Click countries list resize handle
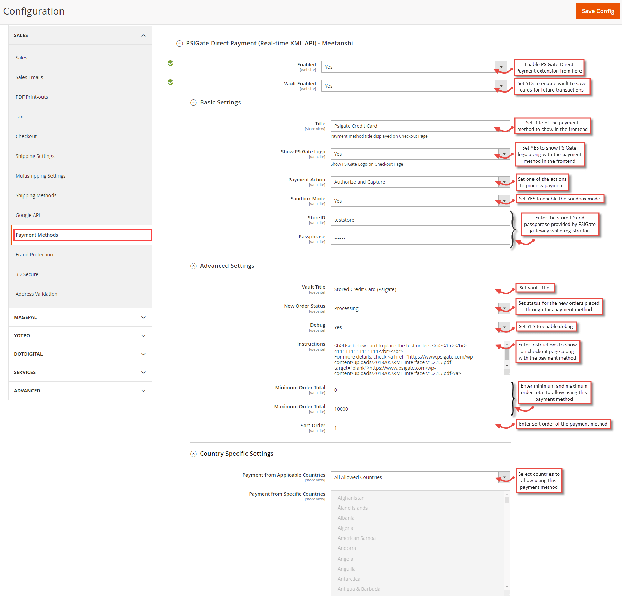The image size is (622, 601). (x=508, y=593)
